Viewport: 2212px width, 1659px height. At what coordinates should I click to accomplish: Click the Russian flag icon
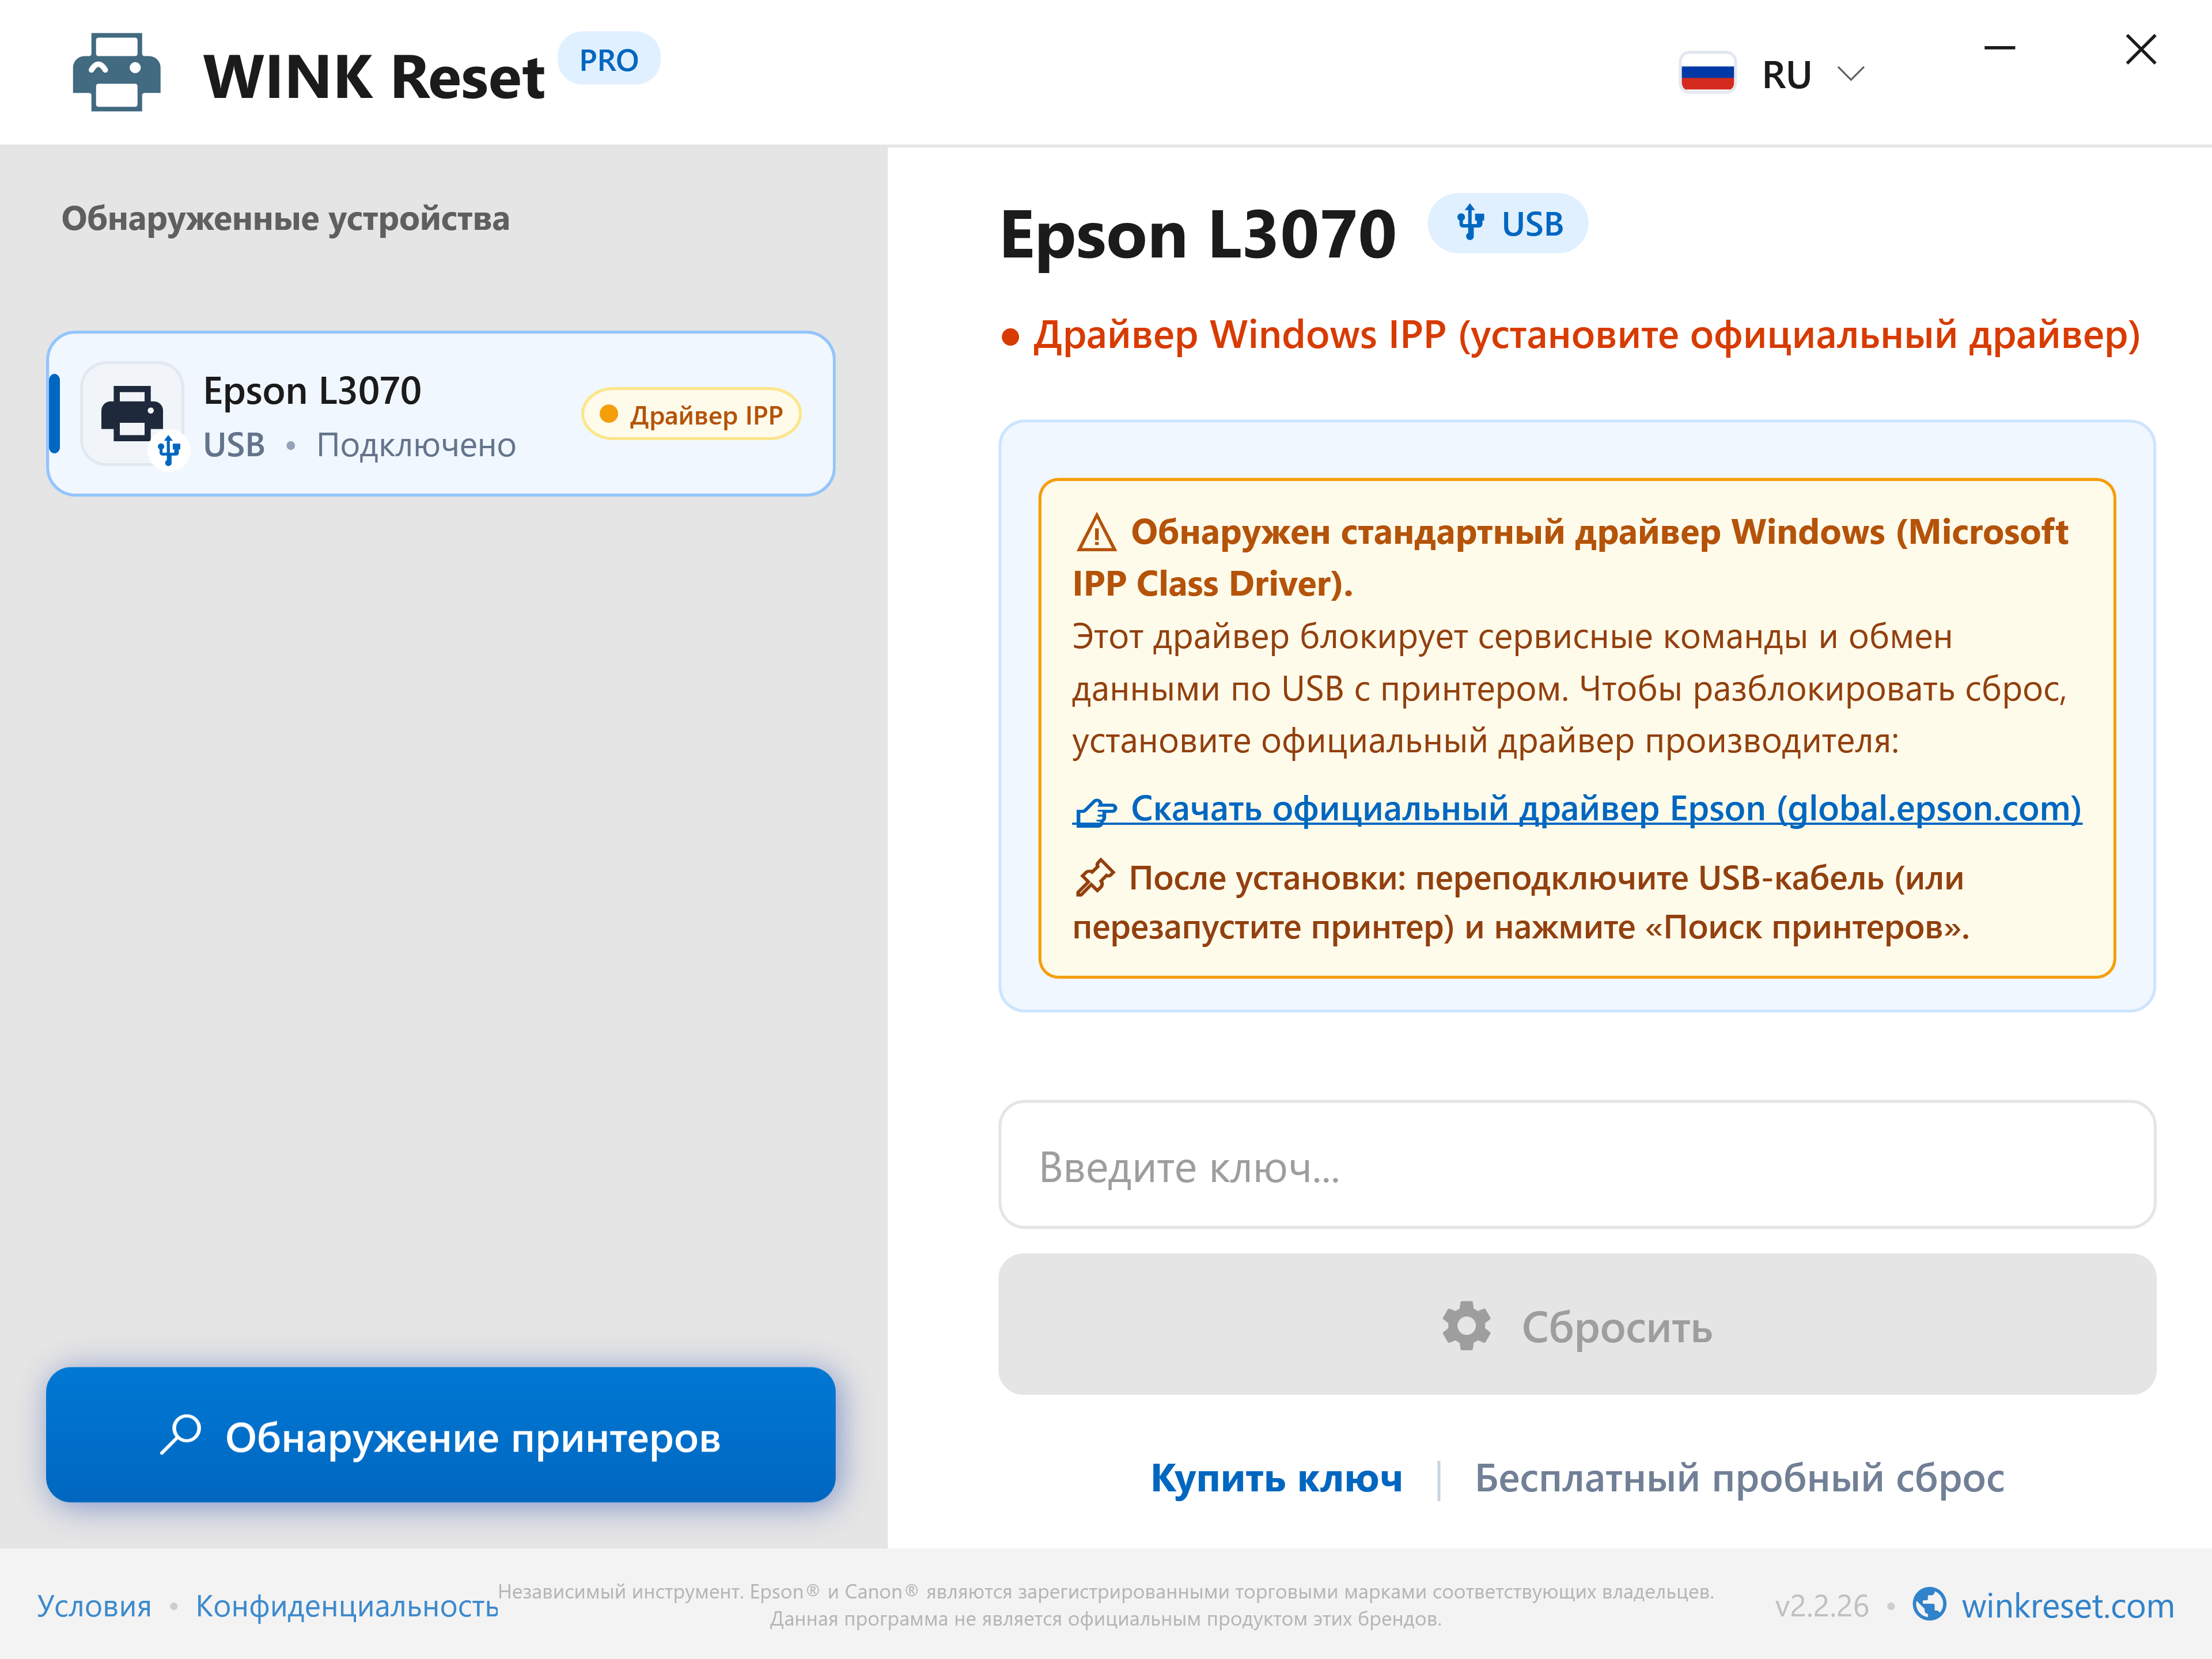click(x=1707, y=74)
